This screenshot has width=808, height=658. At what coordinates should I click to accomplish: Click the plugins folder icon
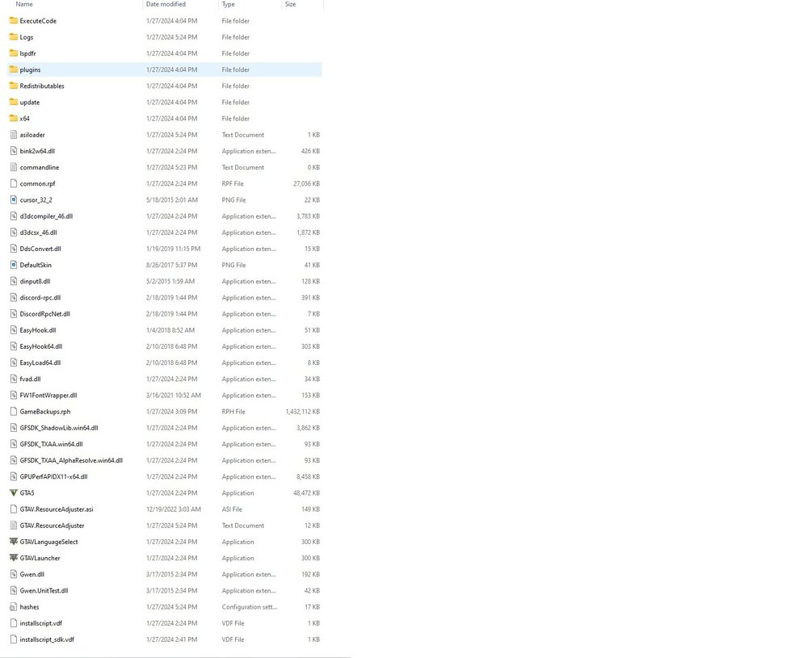[14, 69]
